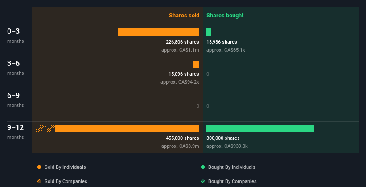
Task: Click the orange Sold By Individuals legend dot
Action: click(x=39, y=167)
